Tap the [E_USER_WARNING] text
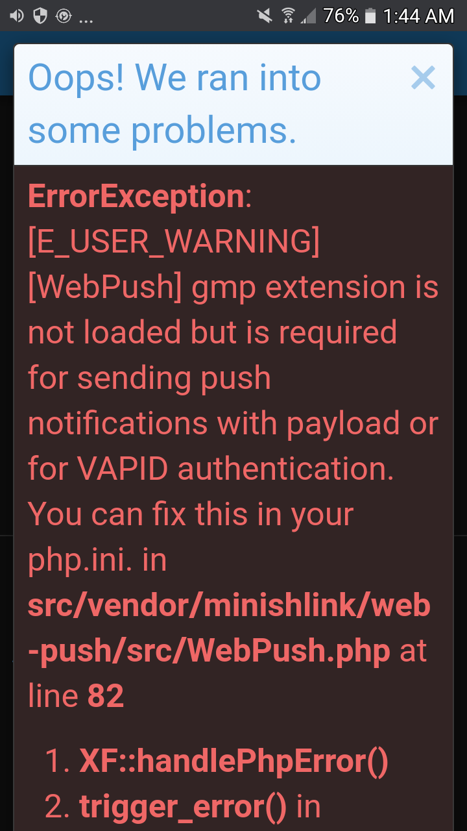The image size is (467, 831). pyautogui.click(x=174, y=242)
